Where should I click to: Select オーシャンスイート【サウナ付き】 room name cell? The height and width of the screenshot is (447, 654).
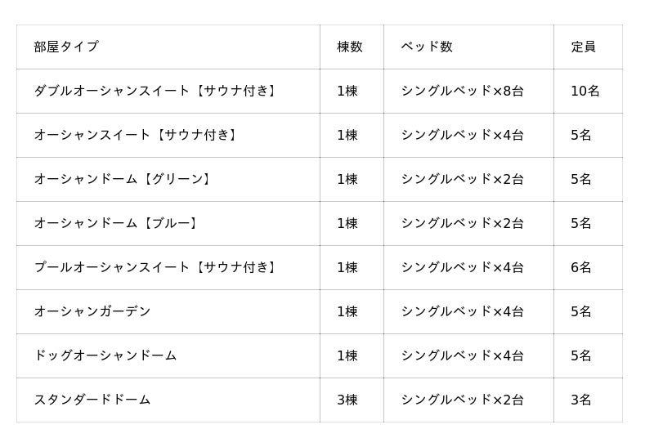coord(137,135)
